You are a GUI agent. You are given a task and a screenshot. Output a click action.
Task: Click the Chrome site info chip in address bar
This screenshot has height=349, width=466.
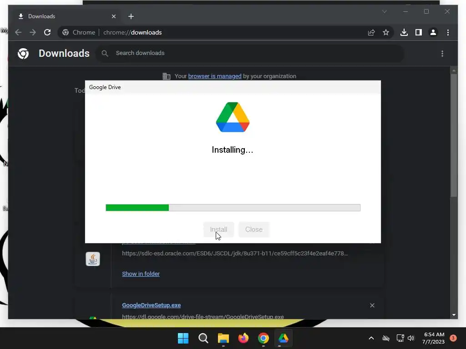[79, 32]
